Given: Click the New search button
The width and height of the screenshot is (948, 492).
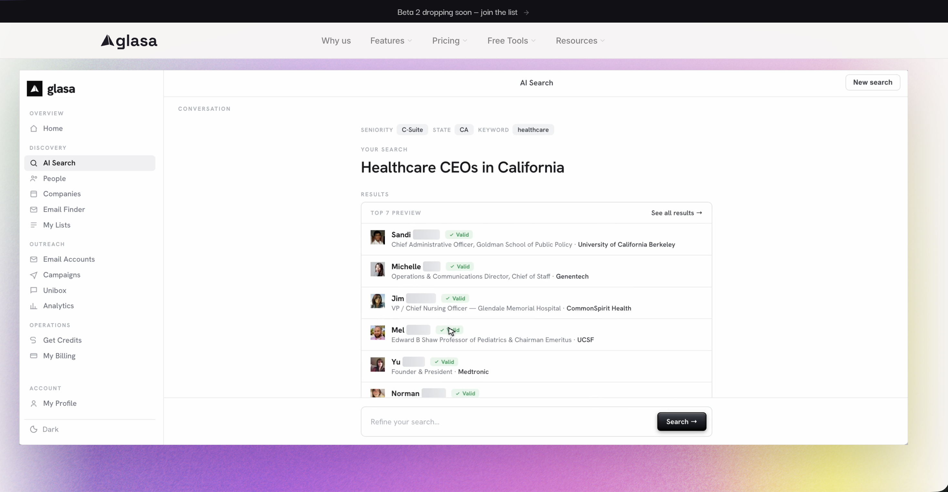Looking at the screenshot, I should 872,82.
